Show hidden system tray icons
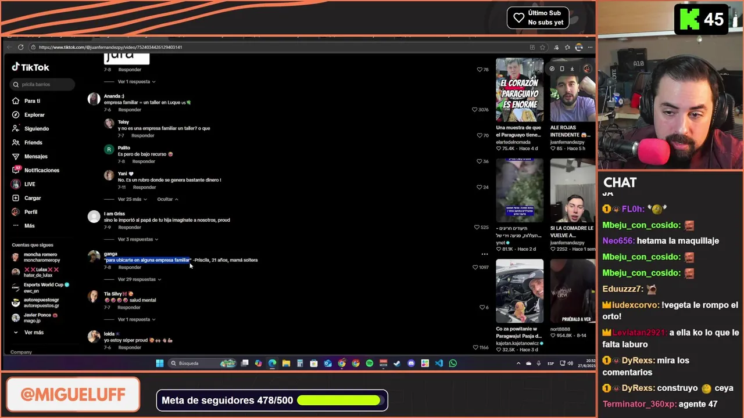744x418 pixels. [518, 363]
